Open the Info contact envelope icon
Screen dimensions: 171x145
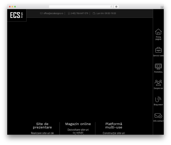(158, 116)
